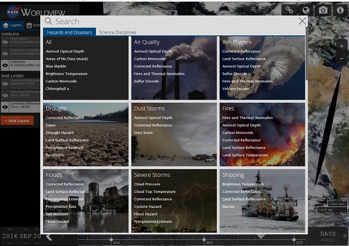
Task: Select Precipitation Estimate under Severe Storms
Action: coord(153,222)
